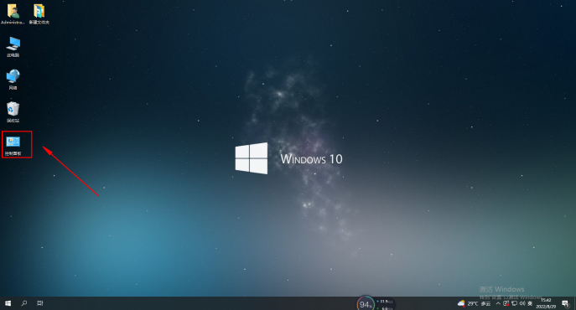Viewport: 576px width, 310px height.
Task: Click tray icon with red dot
Action: point(506,303)
